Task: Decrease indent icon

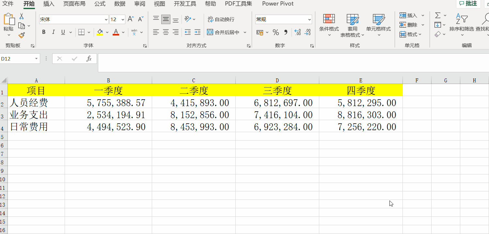Action: pos(188,32)
